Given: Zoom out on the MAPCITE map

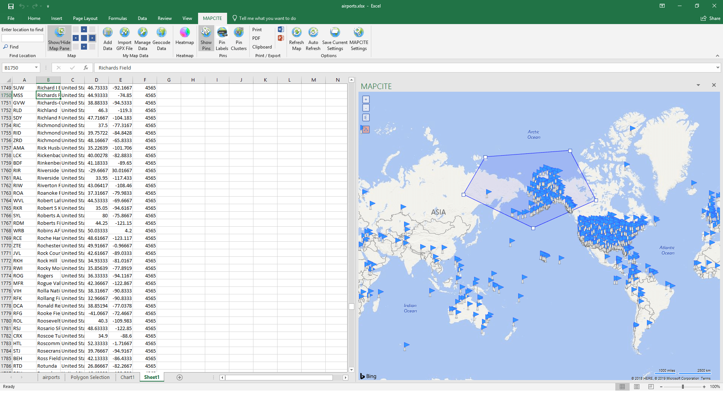Looking at the screenshot, I should coord(366,108).
